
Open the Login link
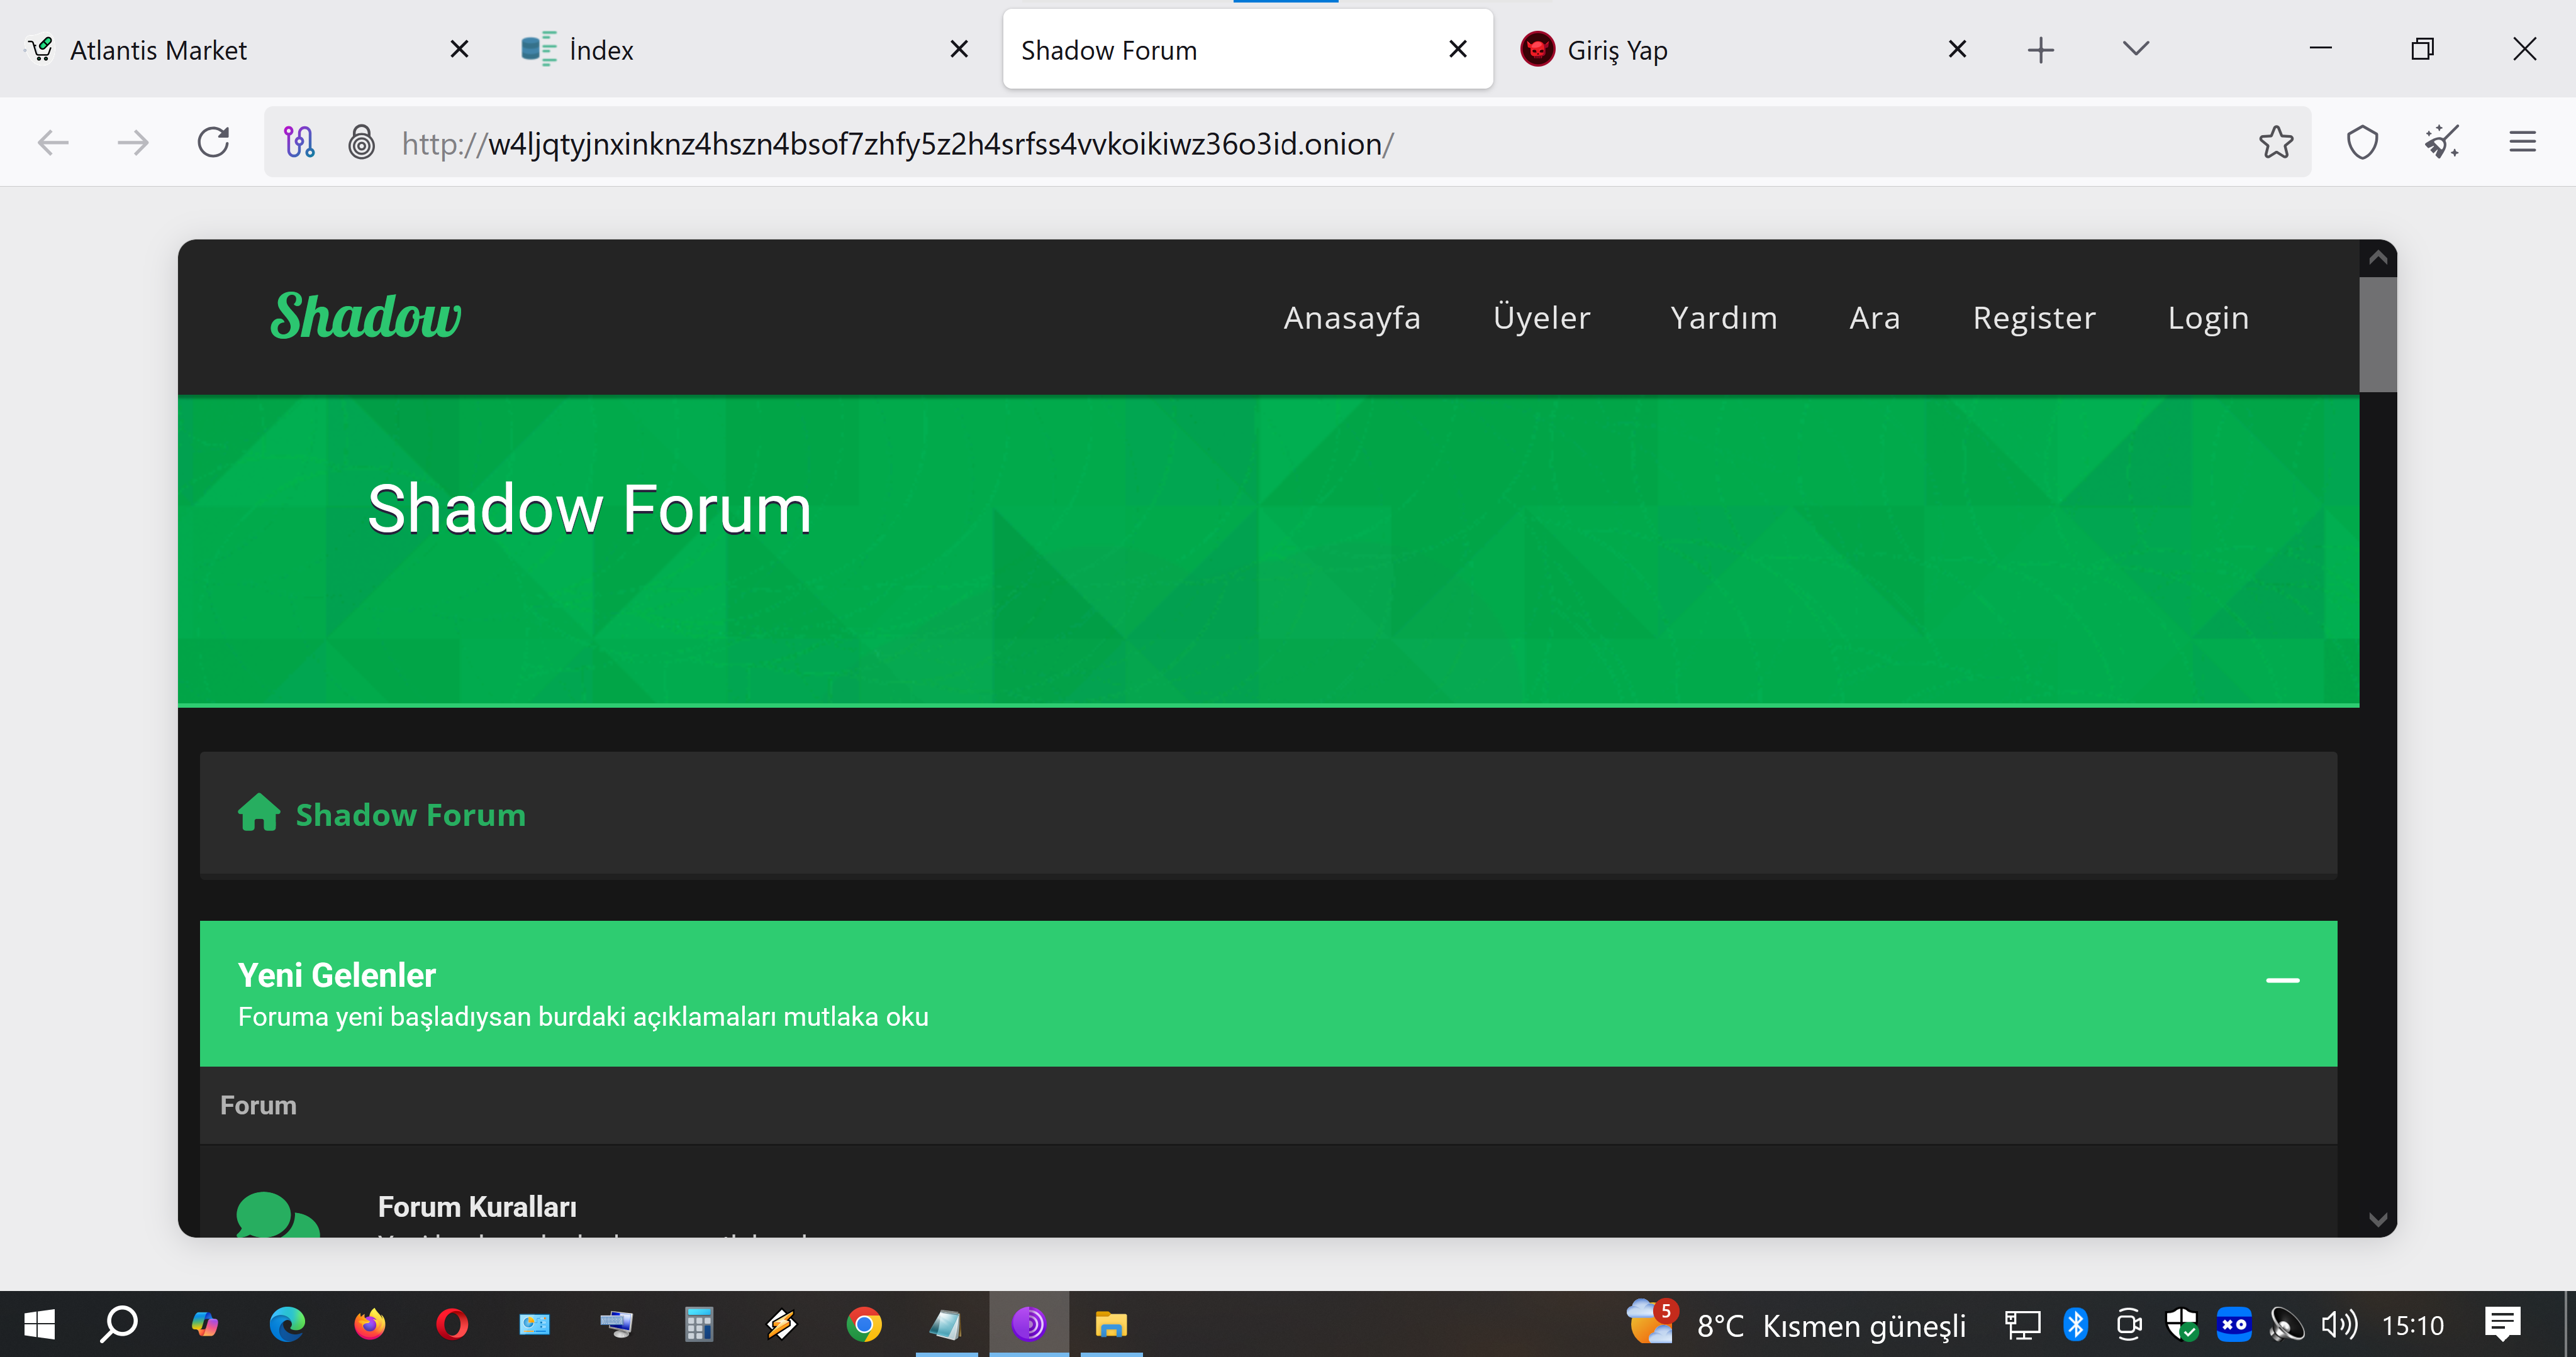tap(2207, 318)
